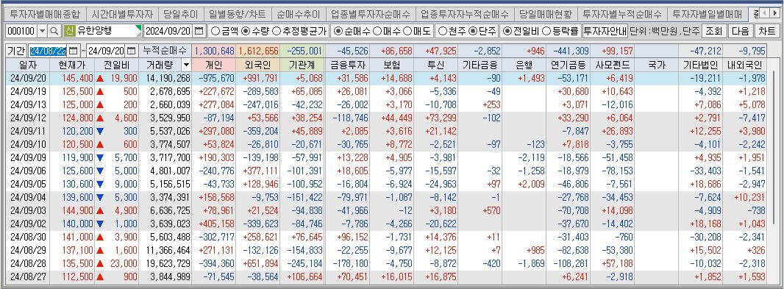Click the period end date field 24/09/20
This screenshot has width=784, height=289.
pos(106,51)
